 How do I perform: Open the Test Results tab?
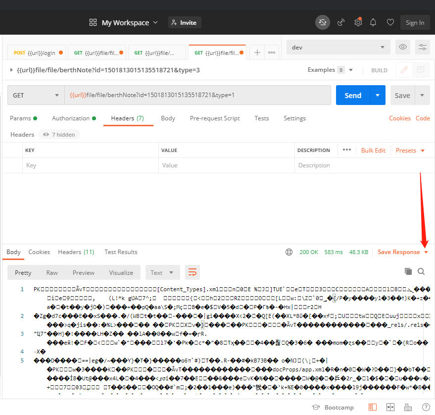coord(121,252)
